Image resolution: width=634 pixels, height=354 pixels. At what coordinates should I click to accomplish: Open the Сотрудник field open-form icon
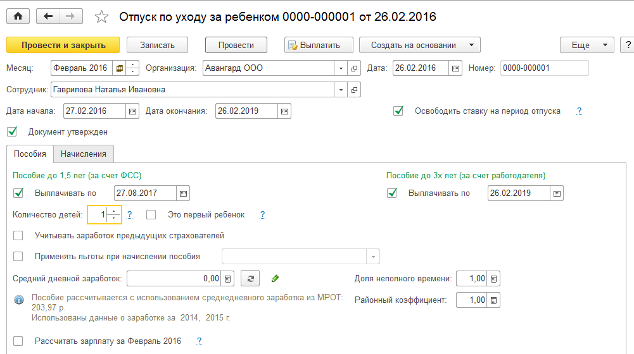click(x=355, y=90)
